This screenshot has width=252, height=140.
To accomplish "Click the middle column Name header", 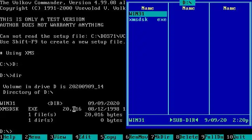I will 189,8.
